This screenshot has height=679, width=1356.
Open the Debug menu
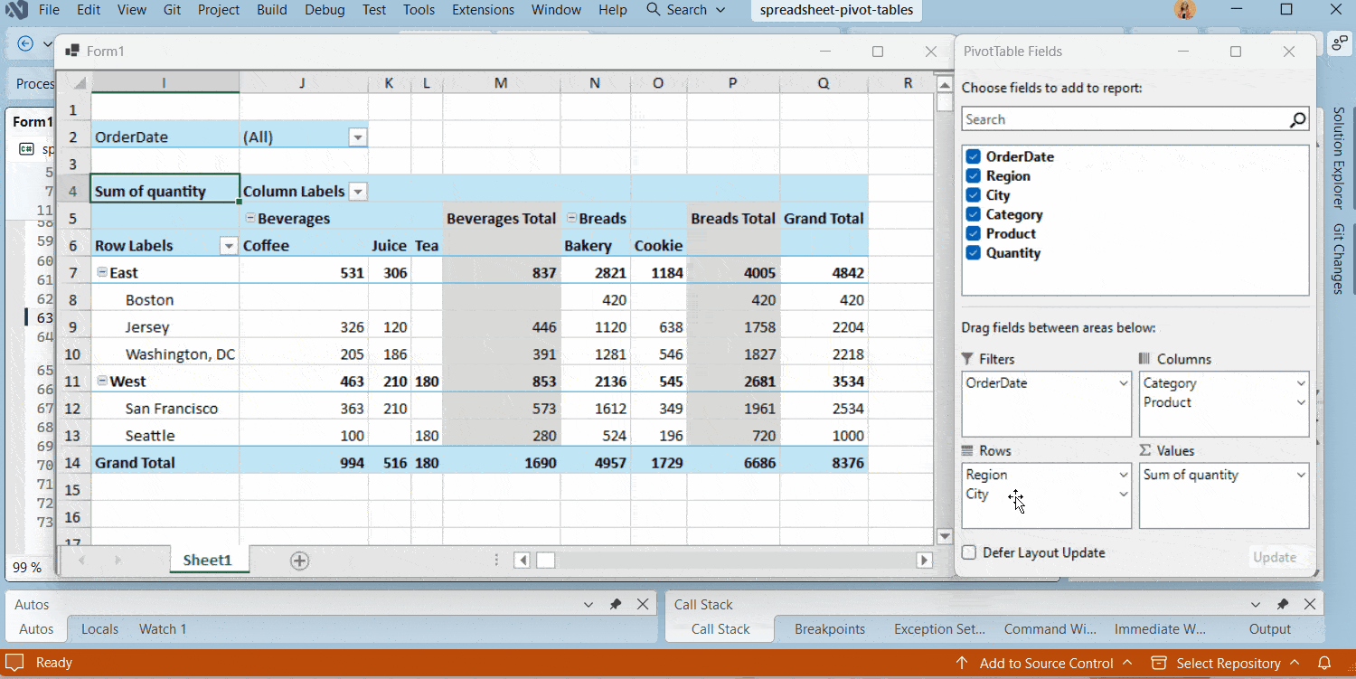tap(325, 10)
